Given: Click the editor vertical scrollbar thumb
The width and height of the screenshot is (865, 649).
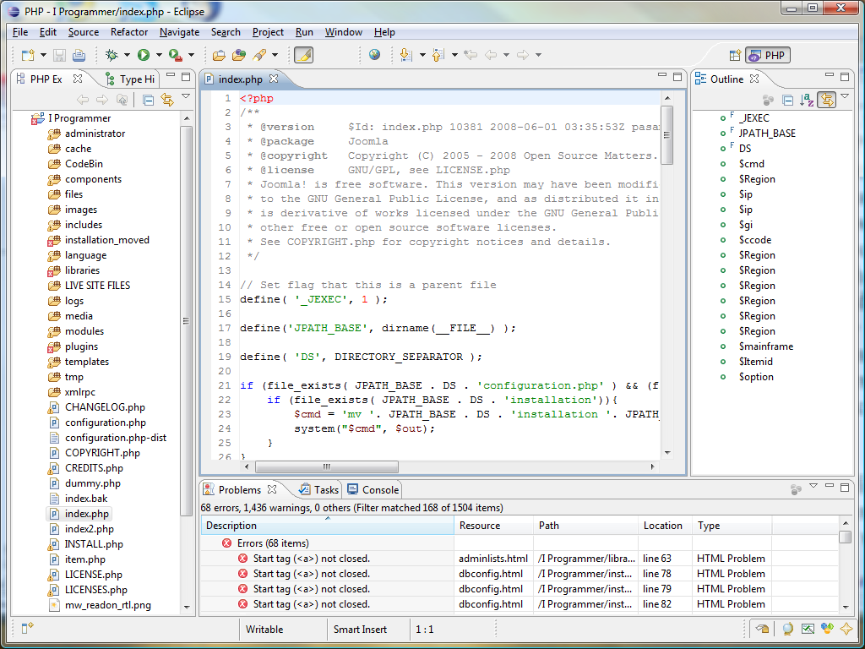Looking at the screenshot, I should point(667,135).
